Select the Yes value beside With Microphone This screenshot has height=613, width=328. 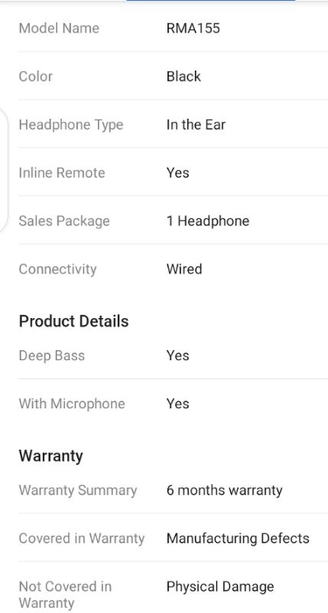click(178, 404)
